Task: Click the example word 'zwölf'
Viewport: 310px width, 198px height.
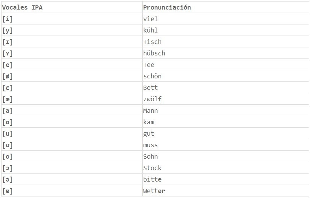Action: pyautogui.click(x=152, y=99)
